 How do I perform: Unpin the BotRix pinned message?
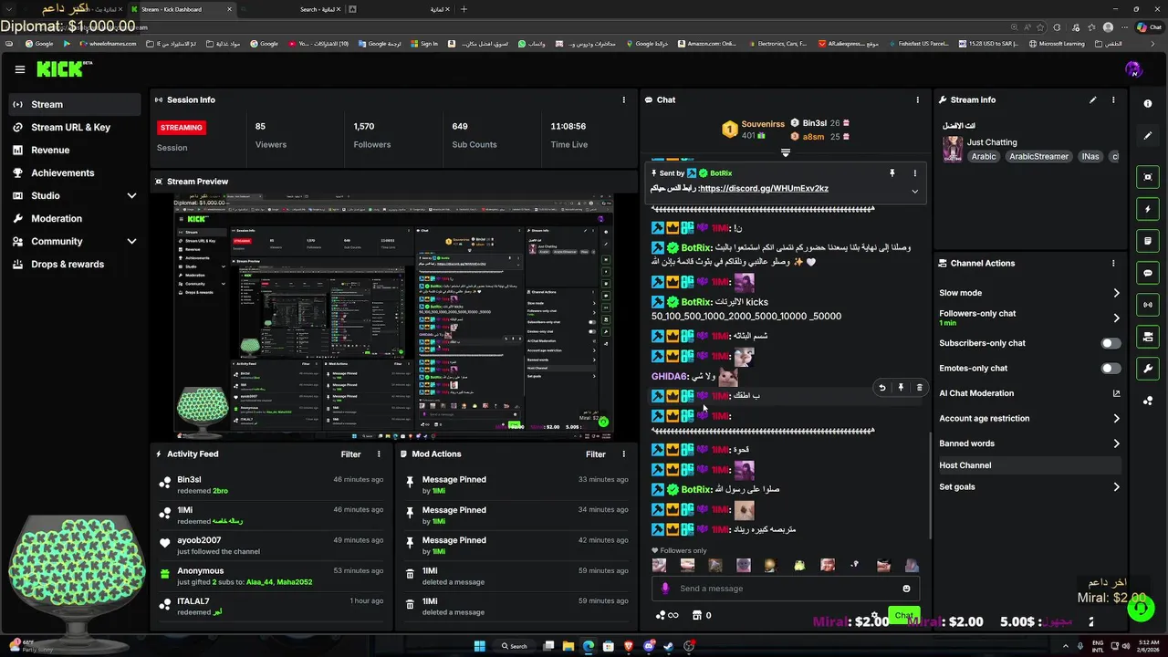pos(892,172)
